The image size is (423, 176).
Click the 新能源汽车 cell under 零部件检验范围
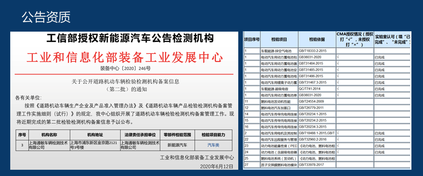click(177, 145)
